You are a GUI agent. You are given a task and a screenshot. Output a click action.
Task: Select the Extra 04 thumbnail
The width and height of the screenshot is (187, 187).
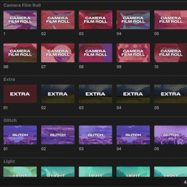pyautogui.click(x=133, y=94)
